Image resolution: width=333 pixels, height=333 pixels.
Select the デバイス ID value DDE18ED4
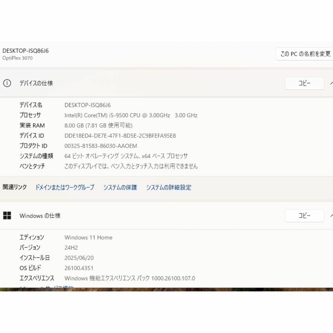[120, 136]
